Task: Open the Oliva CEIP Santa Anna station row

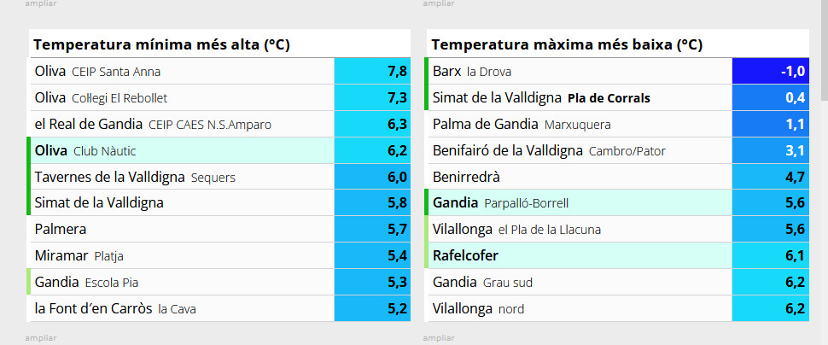Action: [x=219, y=72]
